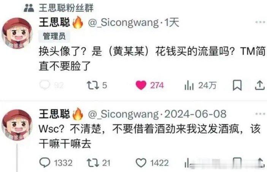Repost the post with 21 reposts
Screen dimensions: 267x172
click(x=93, y=163)
